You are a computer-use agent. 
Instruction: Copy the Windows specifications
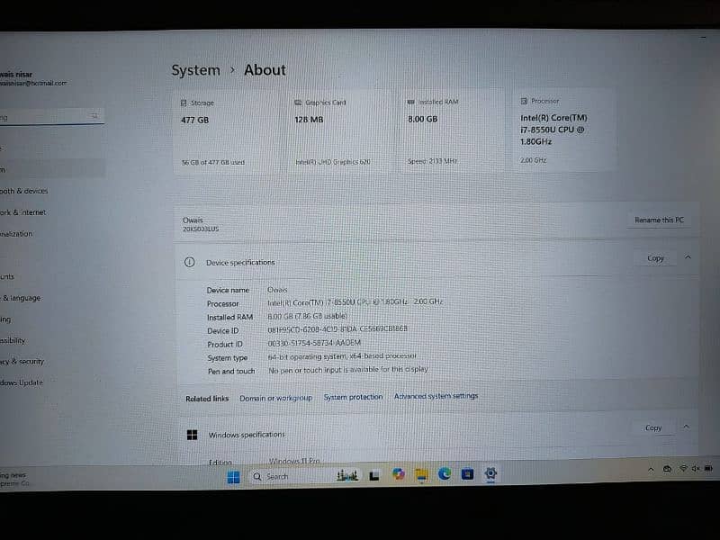click(x=653, y=428)
